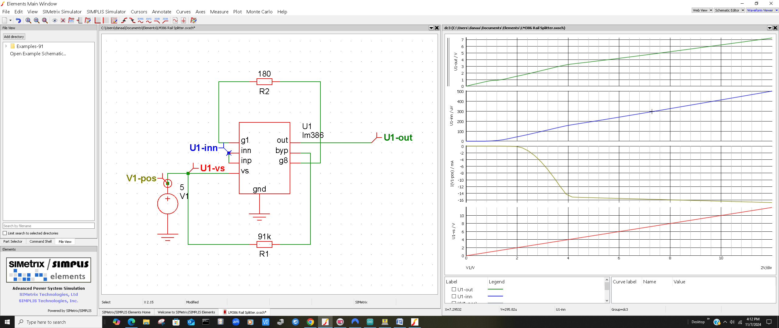The height and width of the screenshot is (328, 779).
Task: Click the pulse waveform document icon
Action: [x=183, y=20]
